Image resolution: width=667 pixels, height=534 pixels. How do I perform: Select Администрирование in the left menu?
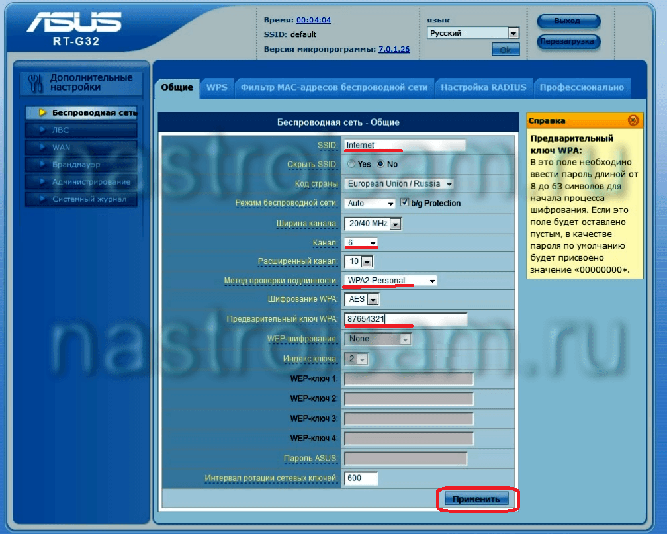tap(91, 182)
